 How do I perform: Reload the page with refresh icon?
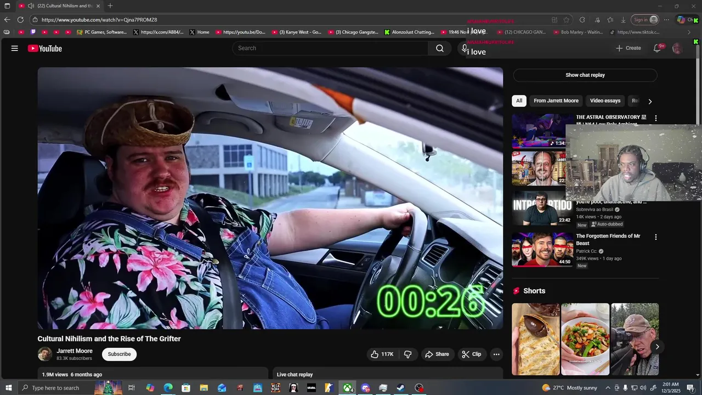pos(20,20)
